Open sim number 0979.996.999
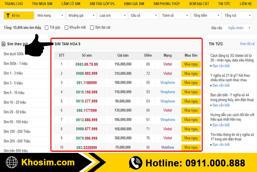 click(87, 138)
